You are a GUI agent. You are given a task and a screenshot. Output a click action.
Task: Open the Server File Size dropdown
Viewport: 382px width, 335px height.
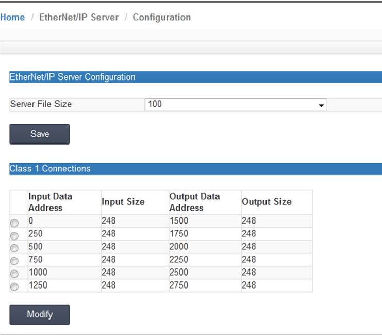tap(236, 105)
